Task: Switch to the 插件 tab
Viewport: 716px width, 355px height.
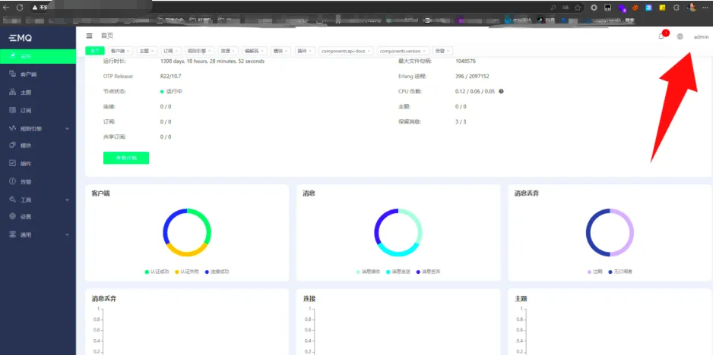Action: 305,51
